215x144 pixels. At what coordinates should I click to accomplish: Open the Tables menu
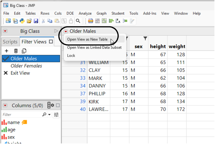(x=30, y=13)
